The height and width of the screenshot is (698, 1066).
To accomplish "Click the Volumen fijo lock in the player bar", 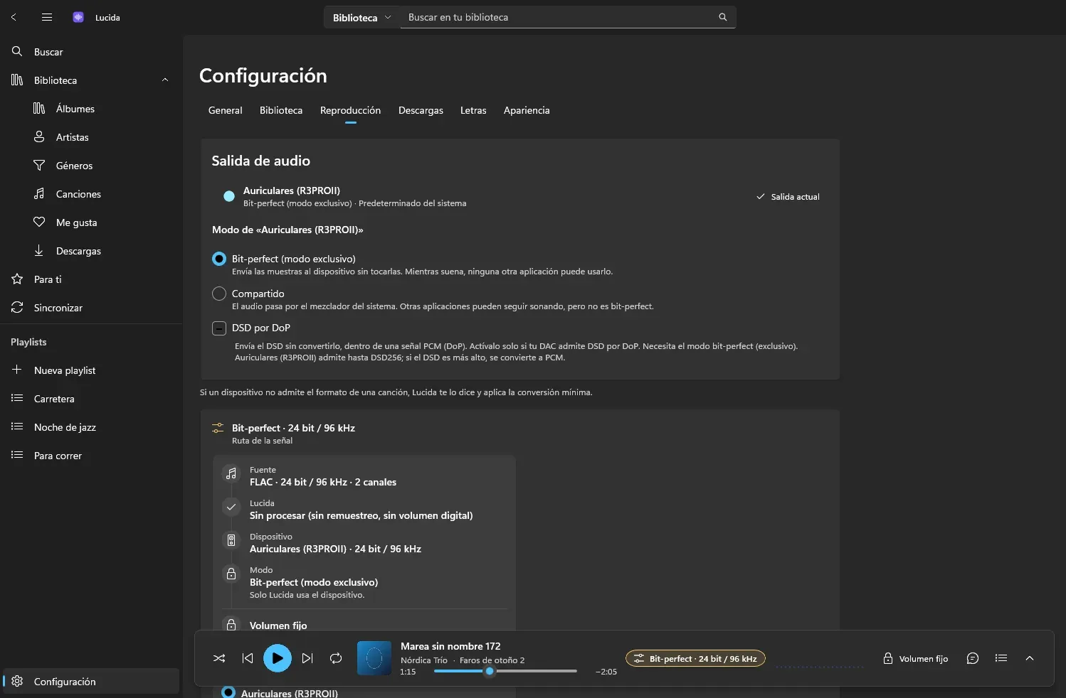I will tap(915, 659).
